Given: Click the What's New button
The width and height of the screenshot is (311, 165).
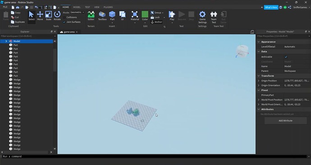Looking at the screenshot, I should tap(271, 7).
